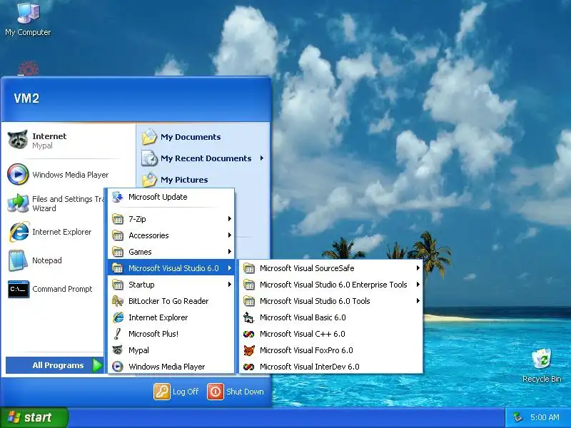Click the Windows start button
The width and height of the screenshot is (571, 428).
point(34,417)
